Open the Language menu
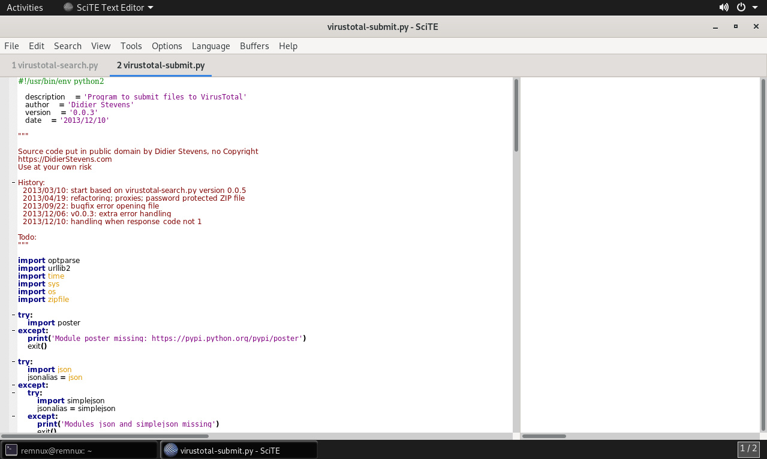Image resolution: width=767 pixels, height=459 pixels. [210, 46]
